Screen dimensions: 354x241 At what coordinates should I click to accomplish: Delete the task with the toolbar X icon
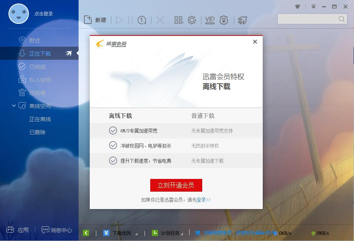pyautogui.click(x=160, y=20)
